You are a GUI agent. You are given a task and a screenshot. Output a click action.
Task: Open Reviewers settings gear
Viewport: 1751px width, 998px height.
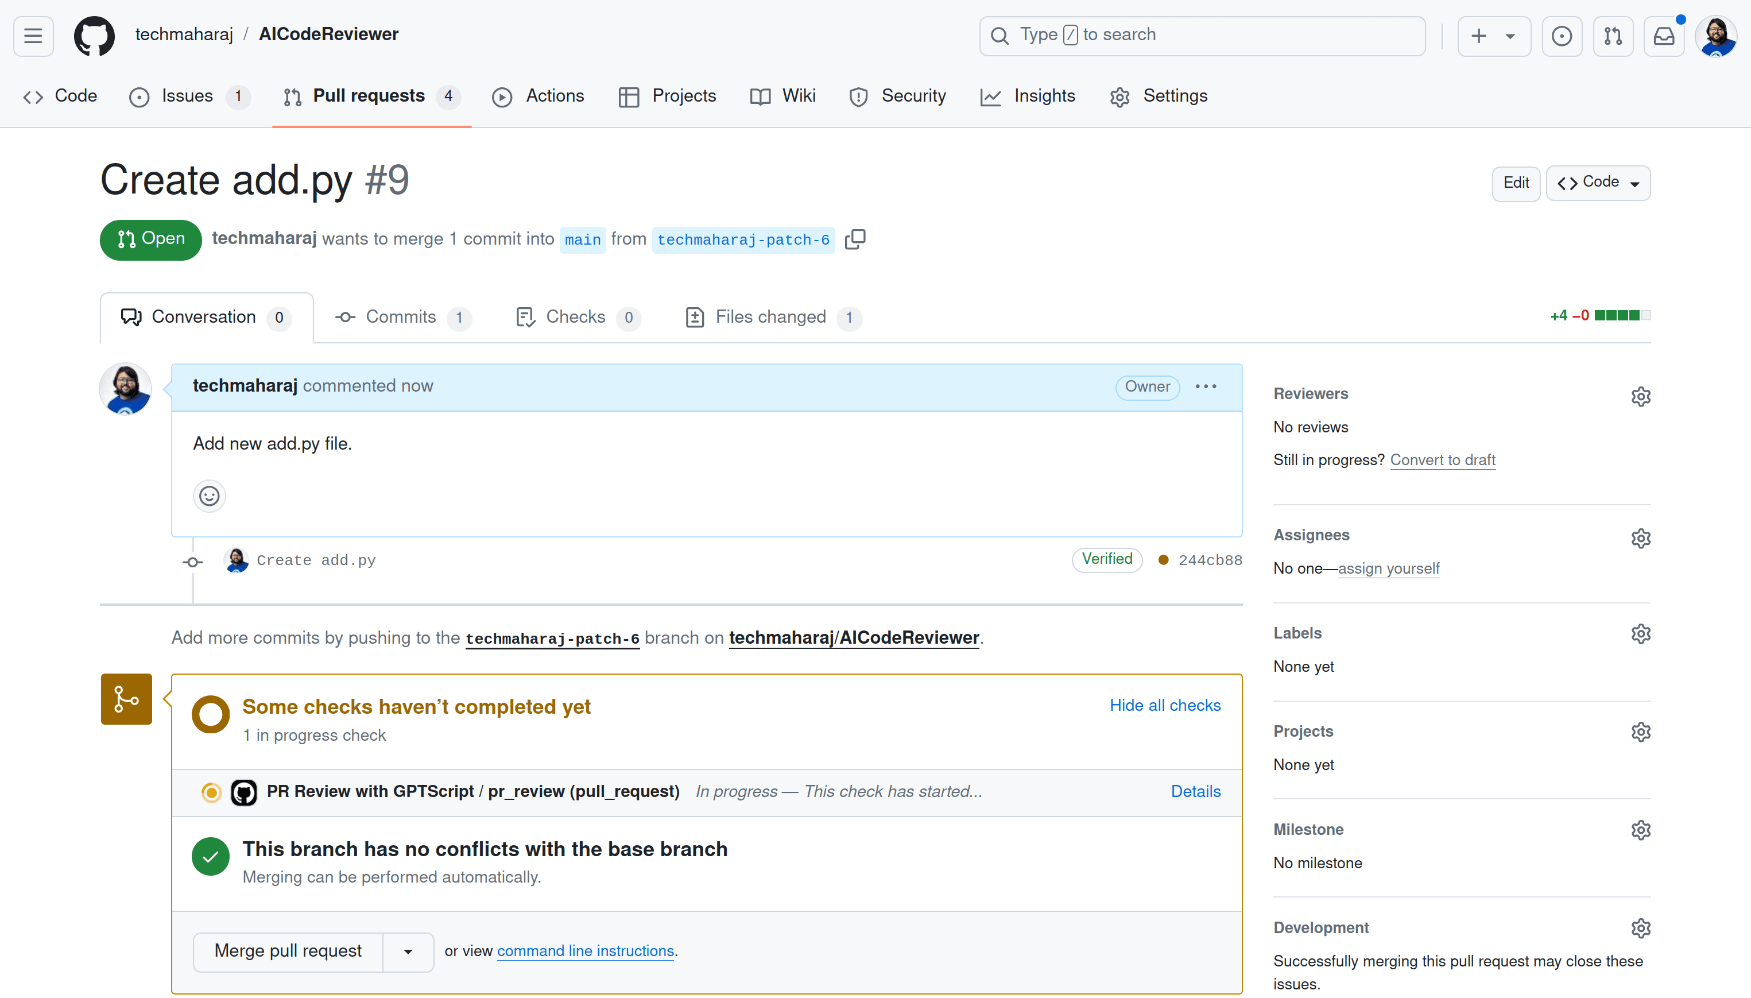pos(1640,396)
